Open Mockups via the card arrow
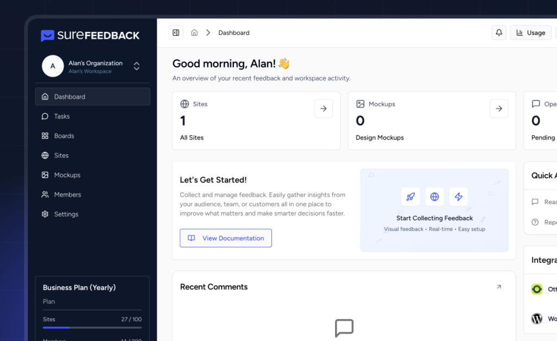This screenshot has width=557, height=341. [499, 109]
